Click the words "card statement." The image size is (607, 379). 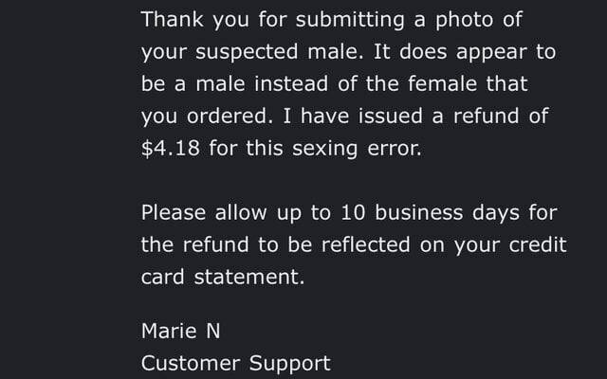(223, 277)
